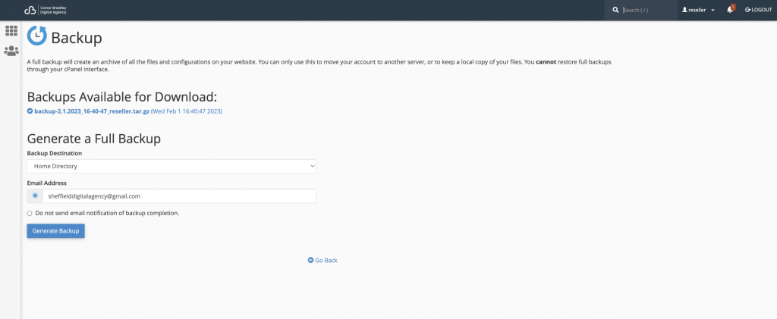777x319 pixels.
Task: Click the Generate Backup button
Action: [56, 231]
